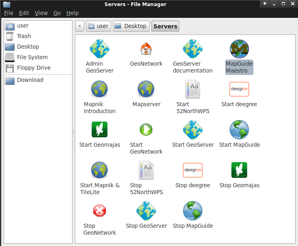Click the Start Geomajas green icon
Image resolution: width=298 pixels, height=246 pixels.
coord(100,129)
